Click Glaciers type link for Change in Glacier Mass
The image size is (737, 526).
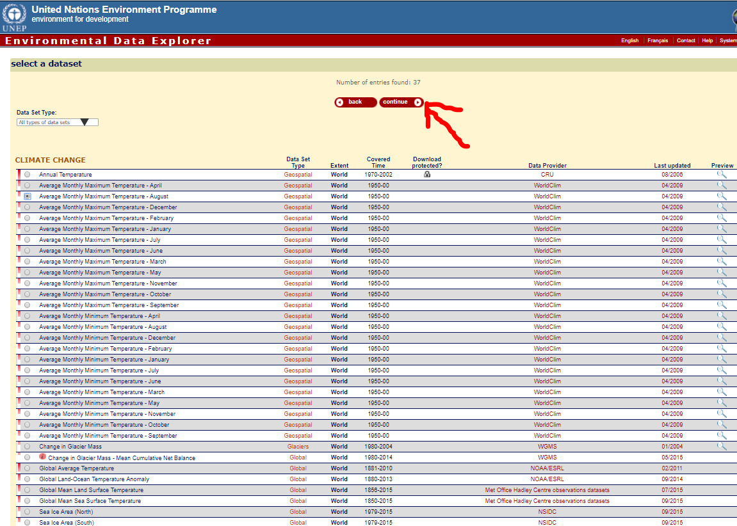coord(298,446)
